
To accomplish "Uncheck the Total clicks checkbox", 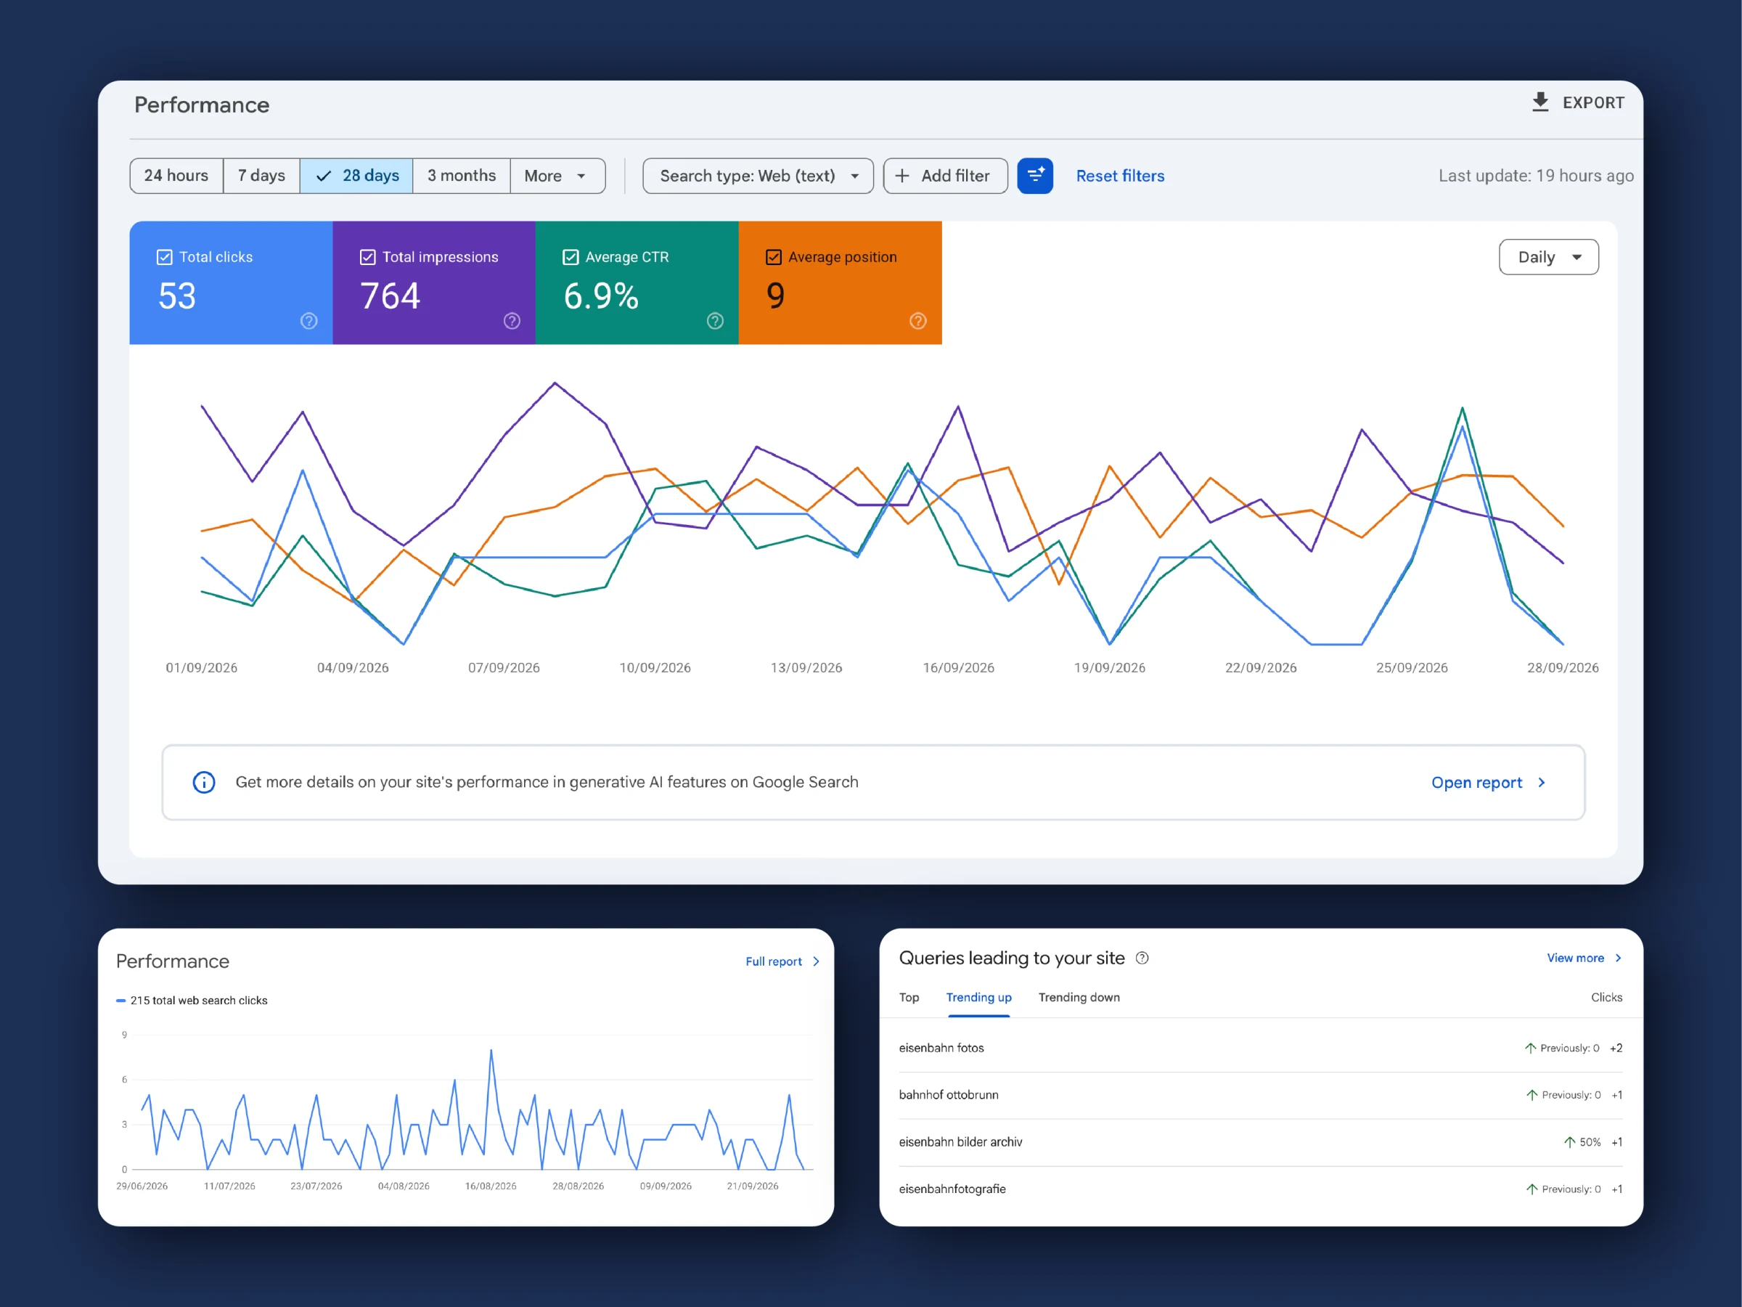I will click(x=165, y=257).
